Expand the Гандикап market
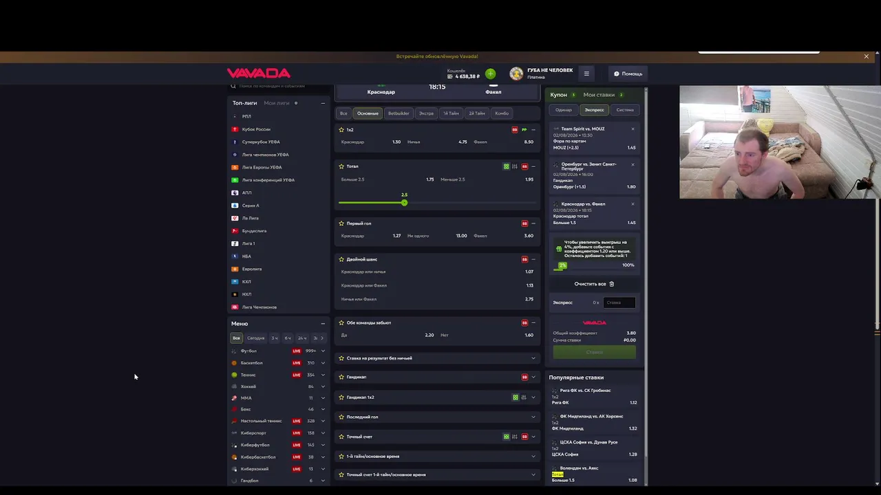 pos(533,377)
